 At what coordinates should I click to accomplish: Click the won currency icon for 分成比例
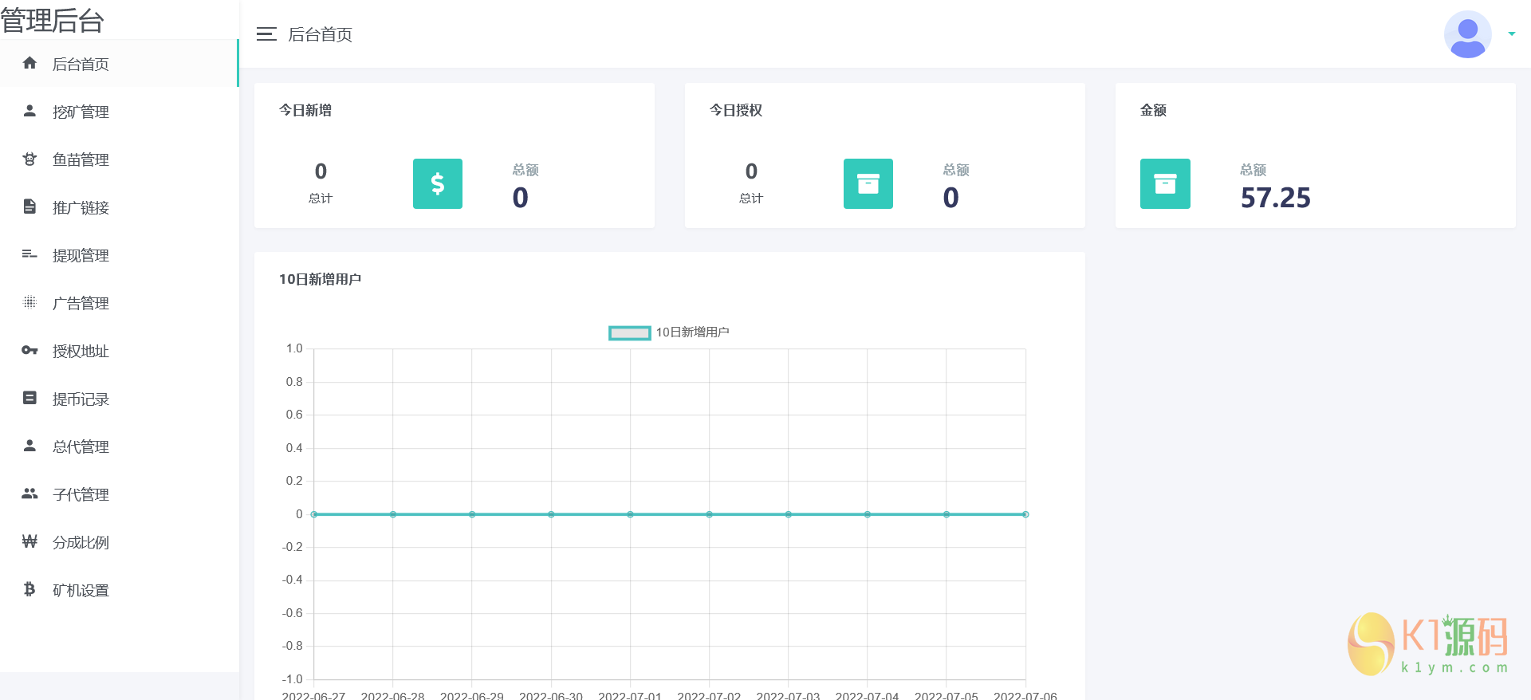[x=30, y=541]
